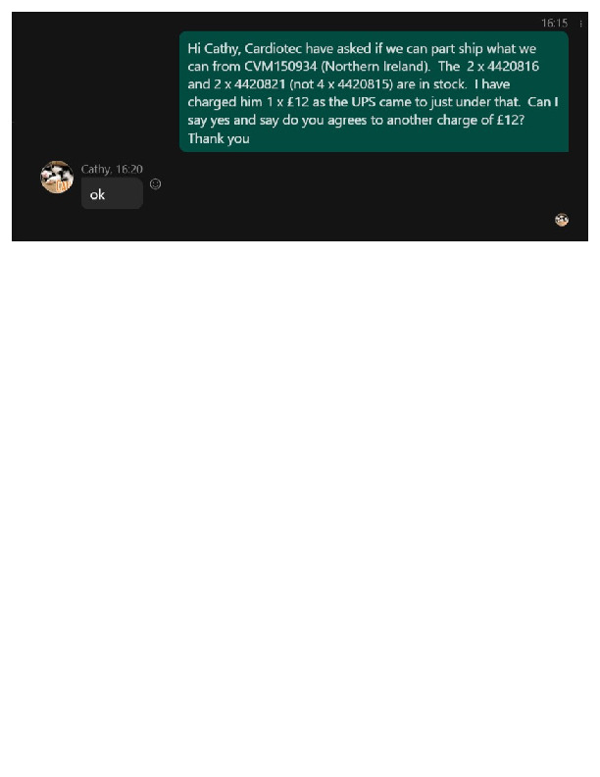Click "Thank you" at message end
The width and height of the screenshot is (600, 777).
pyautogui.click(x=219, y=138)
